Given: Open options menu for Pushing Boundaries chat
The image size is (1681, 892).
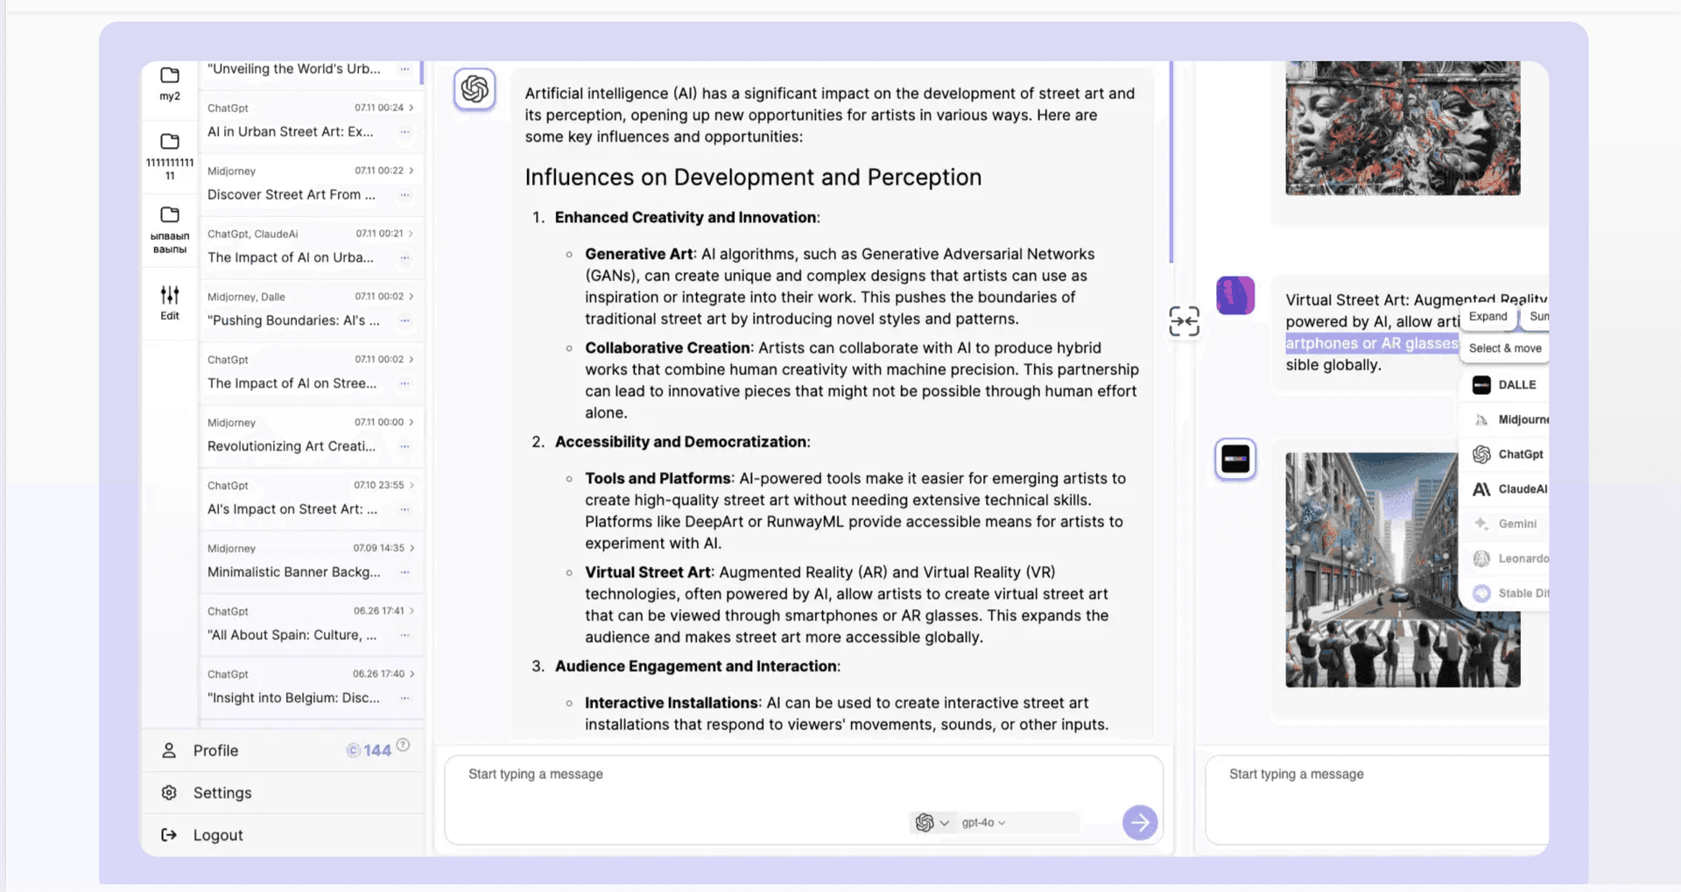Looking at the screenshot, I should (x=404, y=321).
